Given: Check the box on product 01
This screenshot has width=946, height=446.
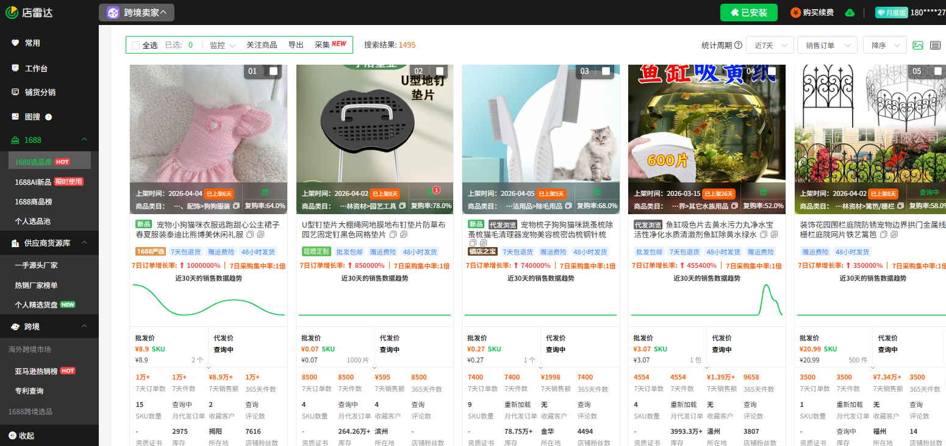Looking at the screenshot, I should click(x=273, y=71).
